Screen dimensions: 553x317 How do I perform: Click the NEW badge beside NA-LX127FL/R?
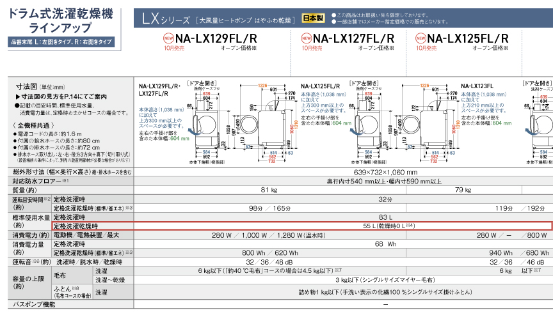[306, 38]
